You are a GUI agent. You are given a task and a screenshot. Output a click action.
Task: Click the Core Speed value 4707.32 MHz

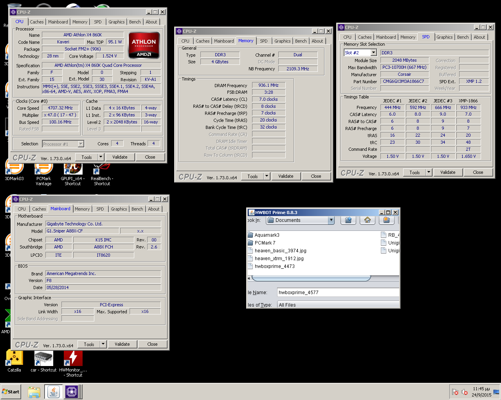point(60,108)
